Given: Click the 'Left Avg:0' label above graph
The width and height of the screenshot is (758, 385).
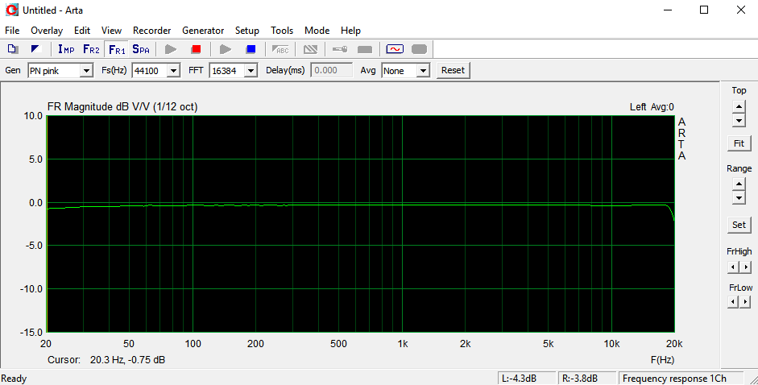Looking at the screenshot, I should click(652, 107).
